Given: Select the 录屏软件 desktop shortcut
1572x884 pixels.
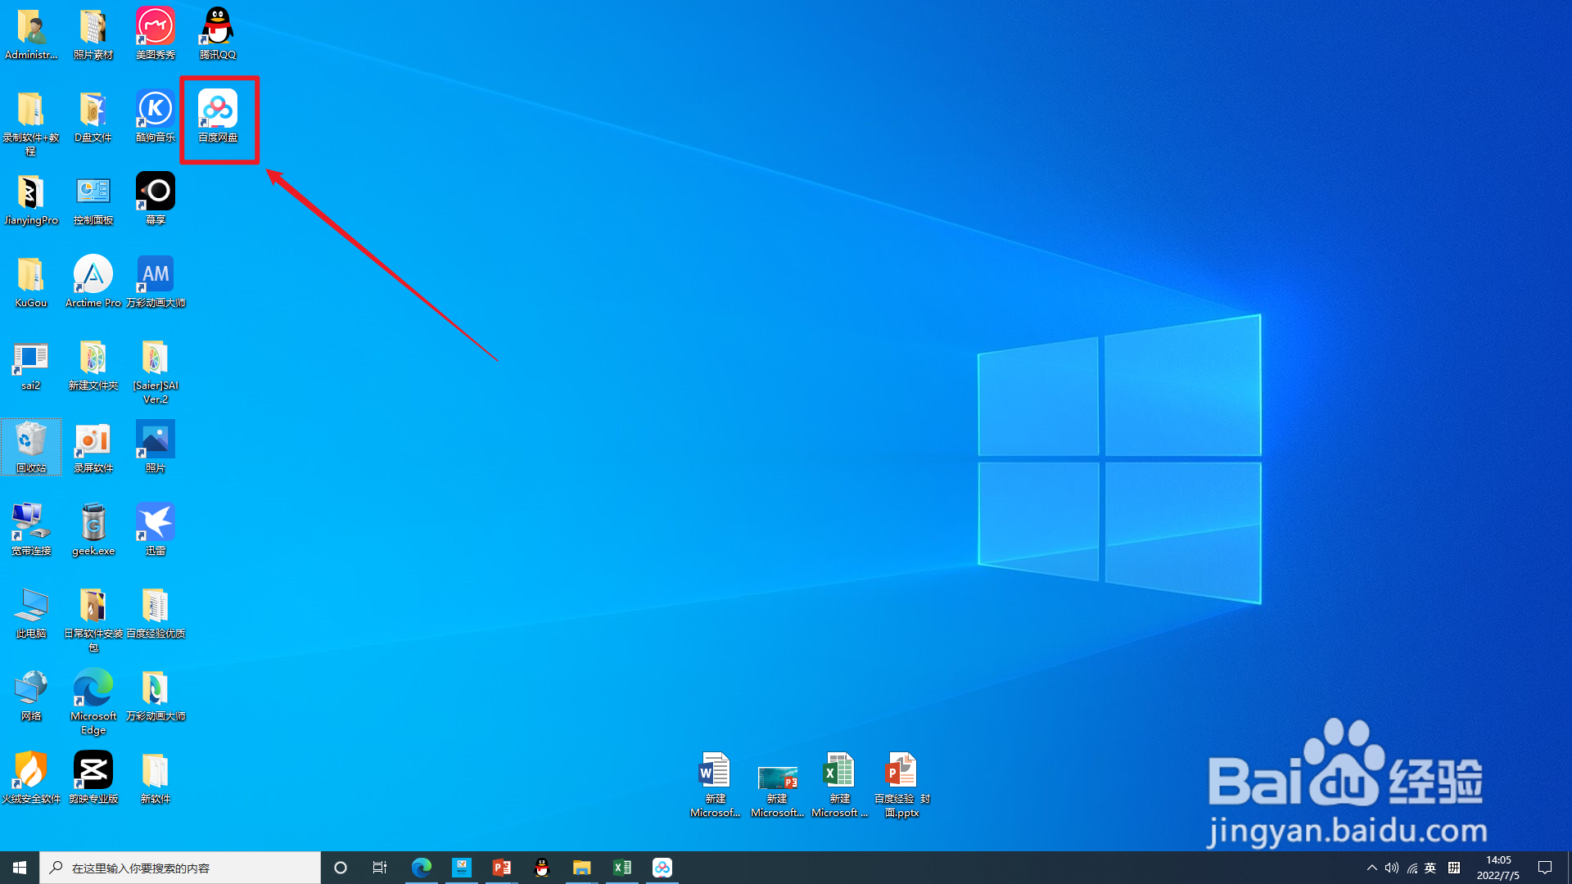Looking at the screenshot, I should click(93, 447).
